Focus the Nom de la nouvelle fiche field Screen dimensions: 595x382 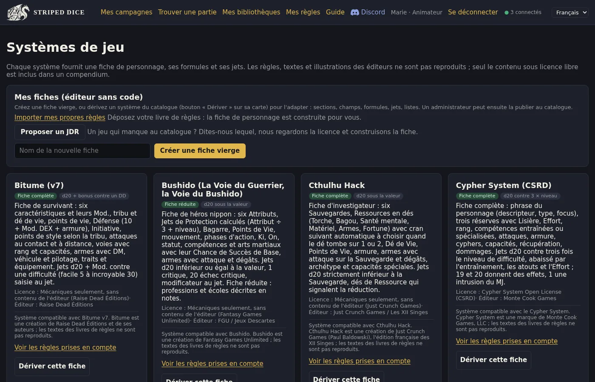[x=82, y=151]
